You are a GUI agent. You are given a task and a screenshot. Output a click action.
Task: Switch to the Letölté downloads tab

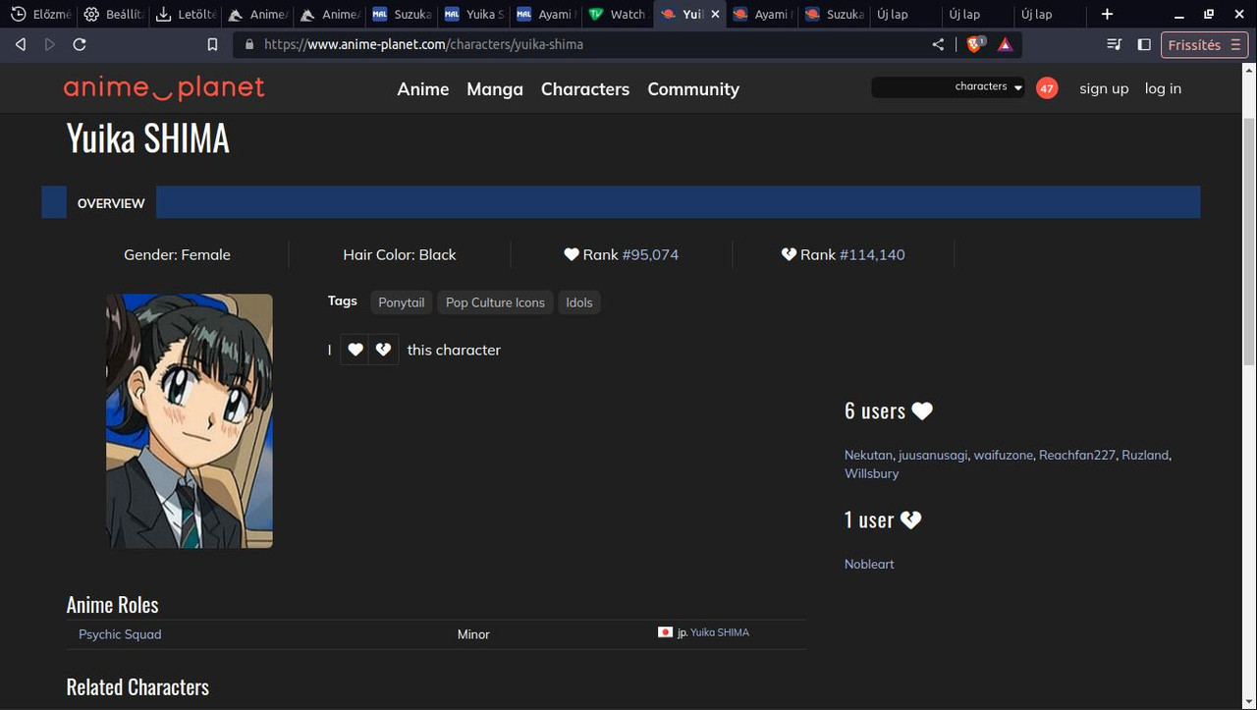[x=185, y=14]
